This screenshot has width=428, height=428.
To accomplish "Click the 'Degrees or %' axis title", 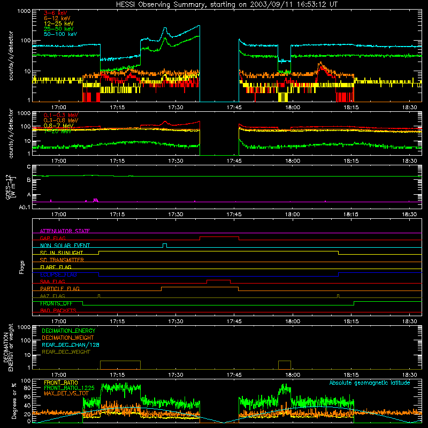I will point(14,401).
